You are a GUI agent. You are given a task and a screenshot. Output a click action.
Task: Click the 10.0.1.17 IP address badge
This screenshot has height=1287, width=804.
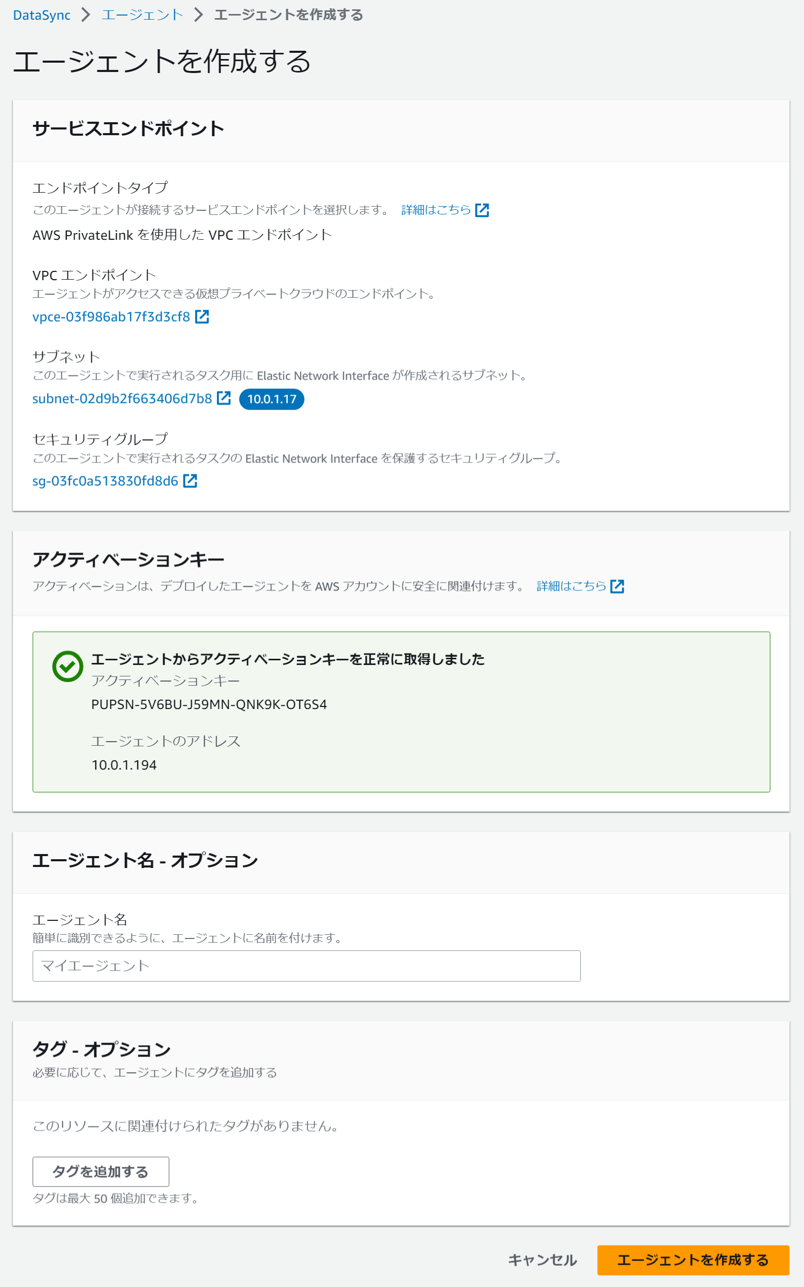[272, 399]
